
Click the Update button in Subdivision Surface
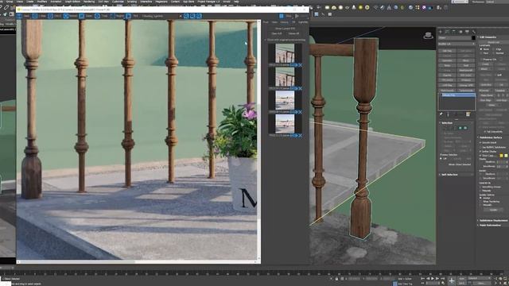[493, 210]
